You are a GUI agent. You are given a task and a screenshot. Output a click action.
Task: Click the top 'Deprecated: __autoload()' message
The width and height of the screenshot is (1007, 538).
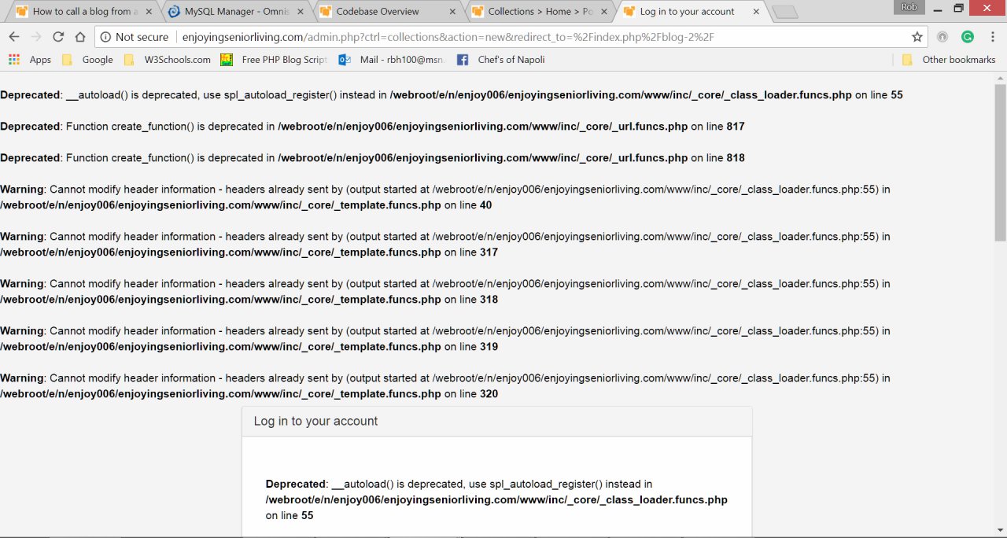452,95
